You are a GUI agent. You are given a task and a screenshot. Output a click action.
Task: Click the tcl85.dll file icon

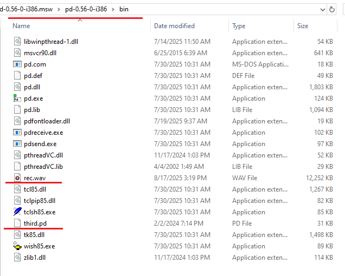click(x=17, y=189)
